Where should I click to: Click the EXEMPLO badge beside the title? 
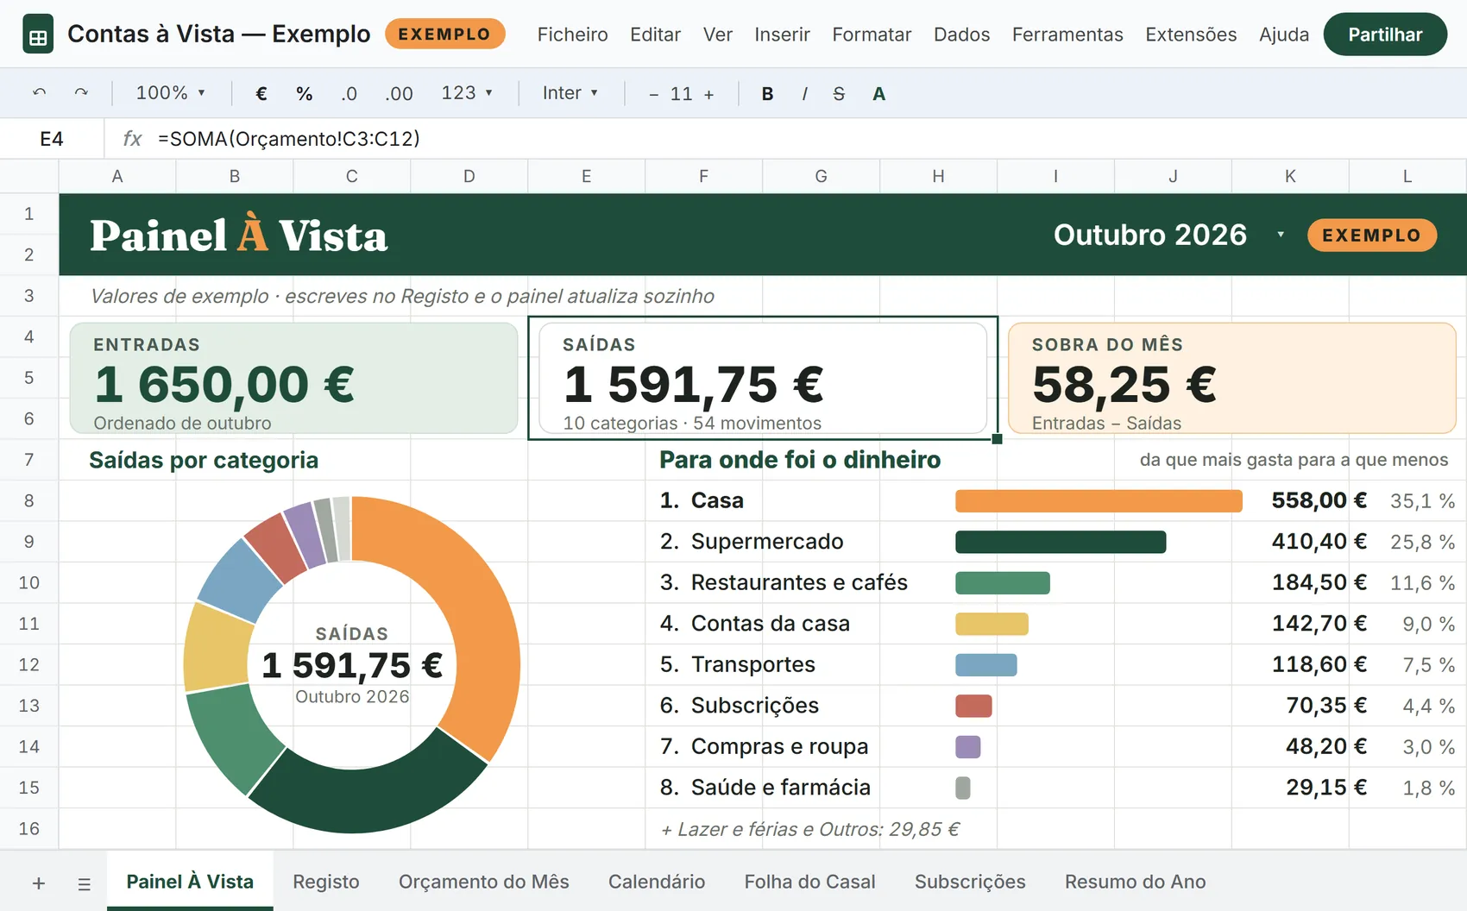(x=444, y=35)
